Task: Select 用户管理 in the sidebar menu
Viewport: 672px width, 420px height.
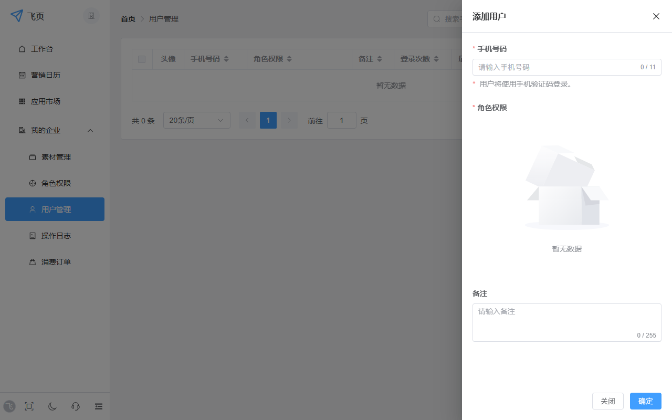Action: tap(55, 209)
